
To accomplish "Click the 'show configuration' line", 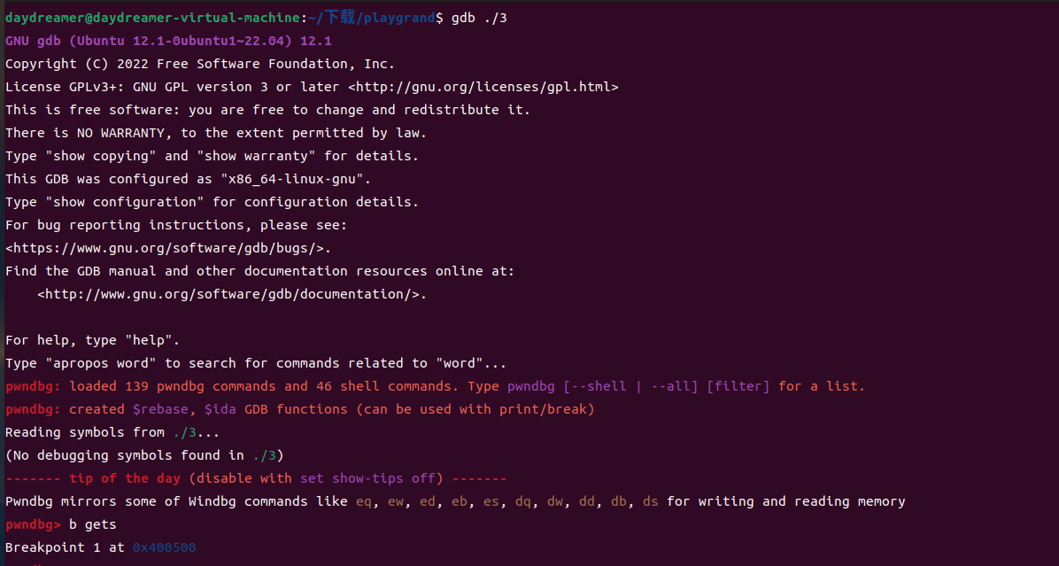I will 213,202.
